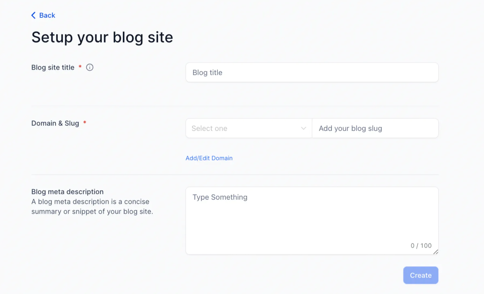Click the 'Setup your blog site' heading
This screenshot has height=294, width=484.
102,37
